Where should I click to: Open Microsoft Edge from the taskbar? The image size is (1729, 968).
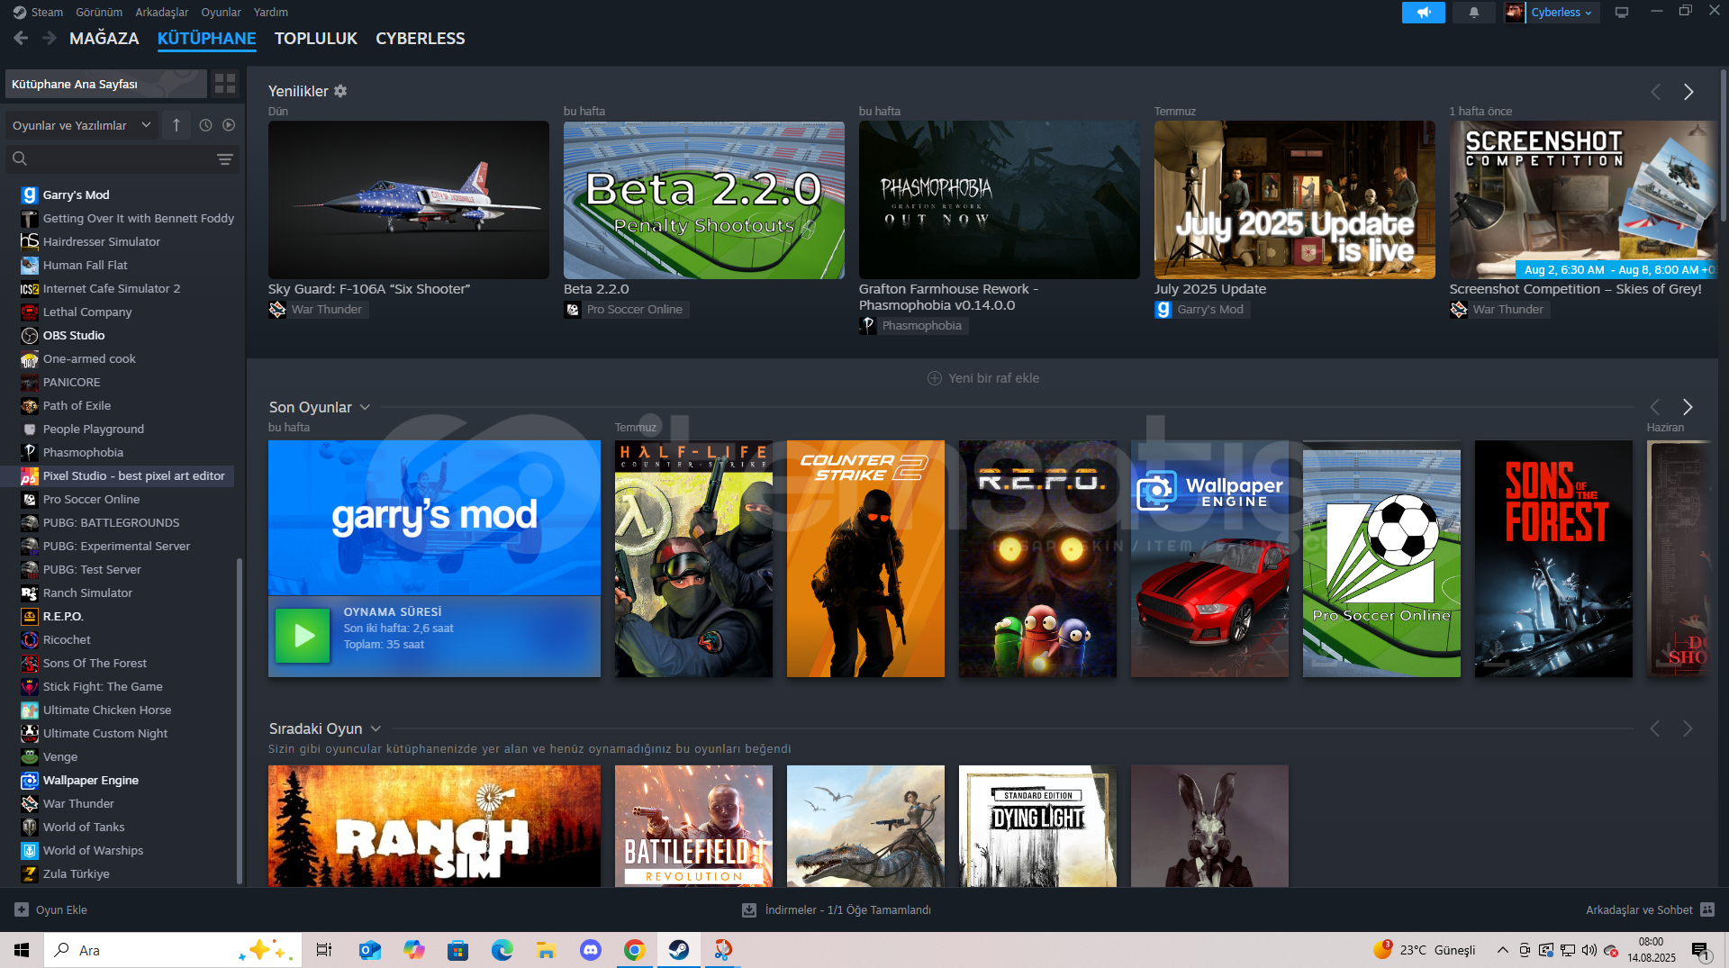point(502,950)
